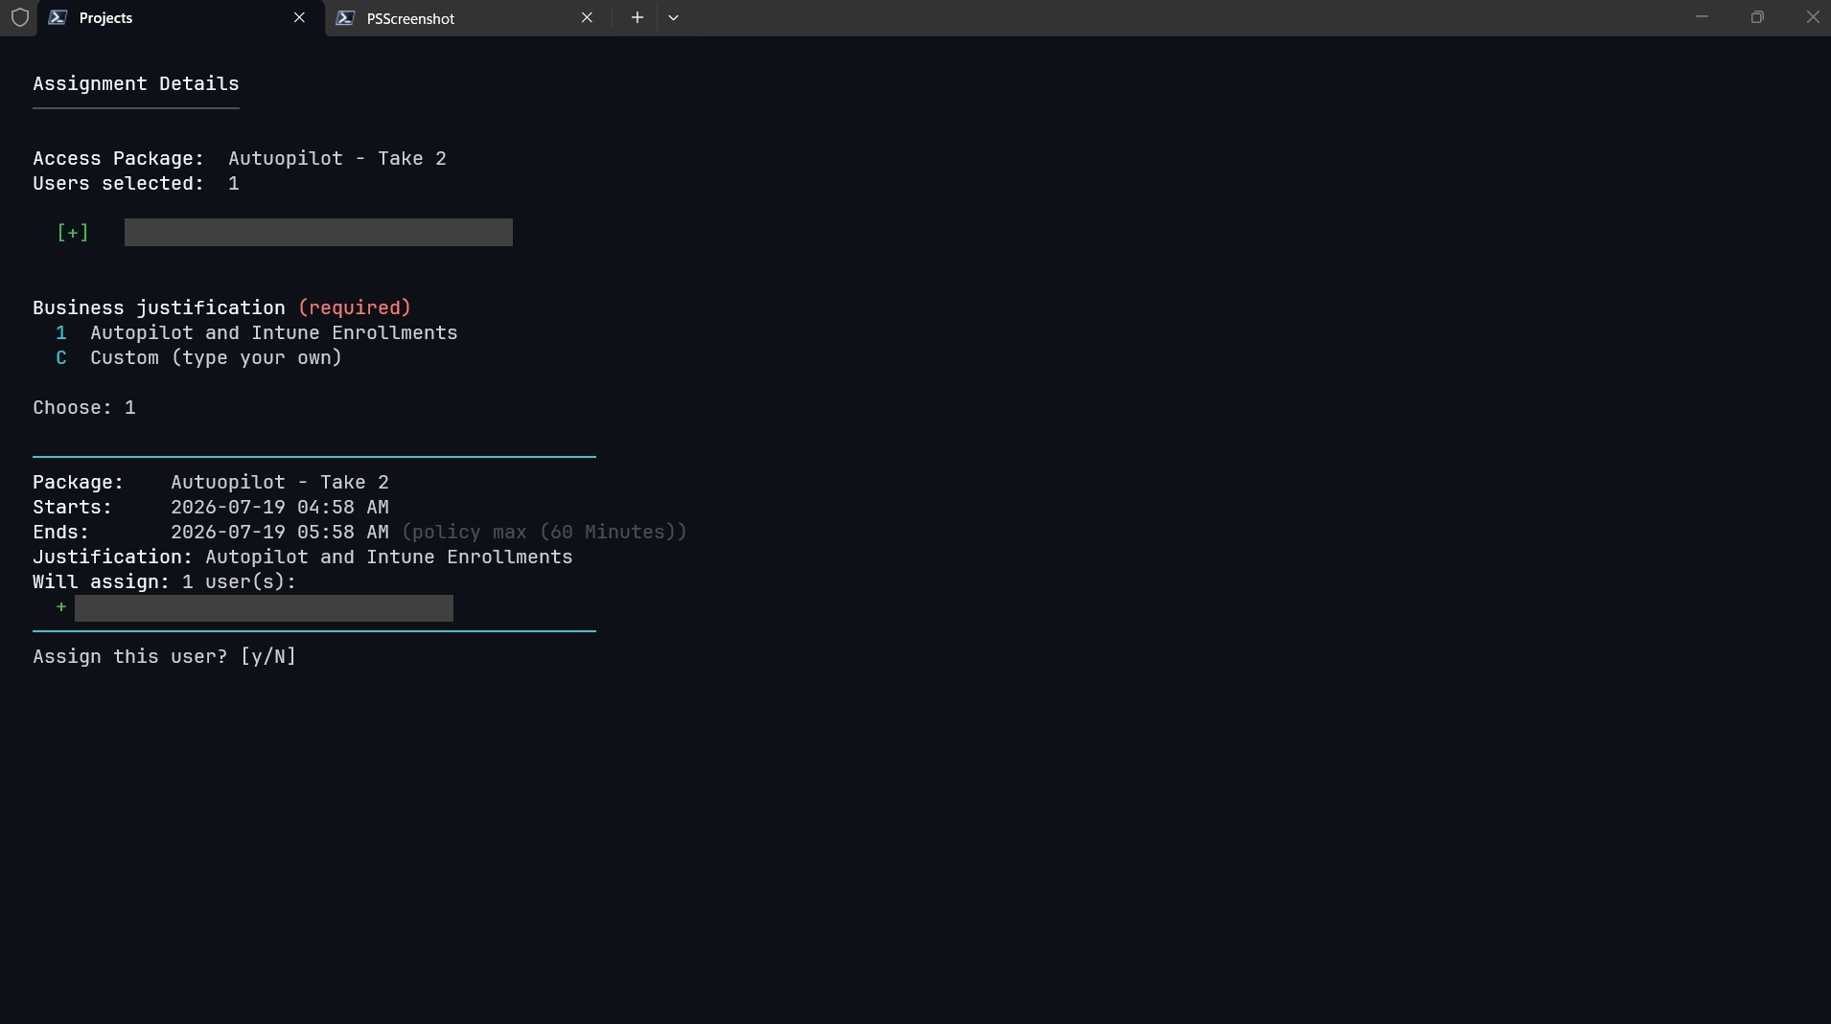Click the shield admin icon
This screenshot has width=1831, height=1024.
pyautogui.click(x=19, y=18)
